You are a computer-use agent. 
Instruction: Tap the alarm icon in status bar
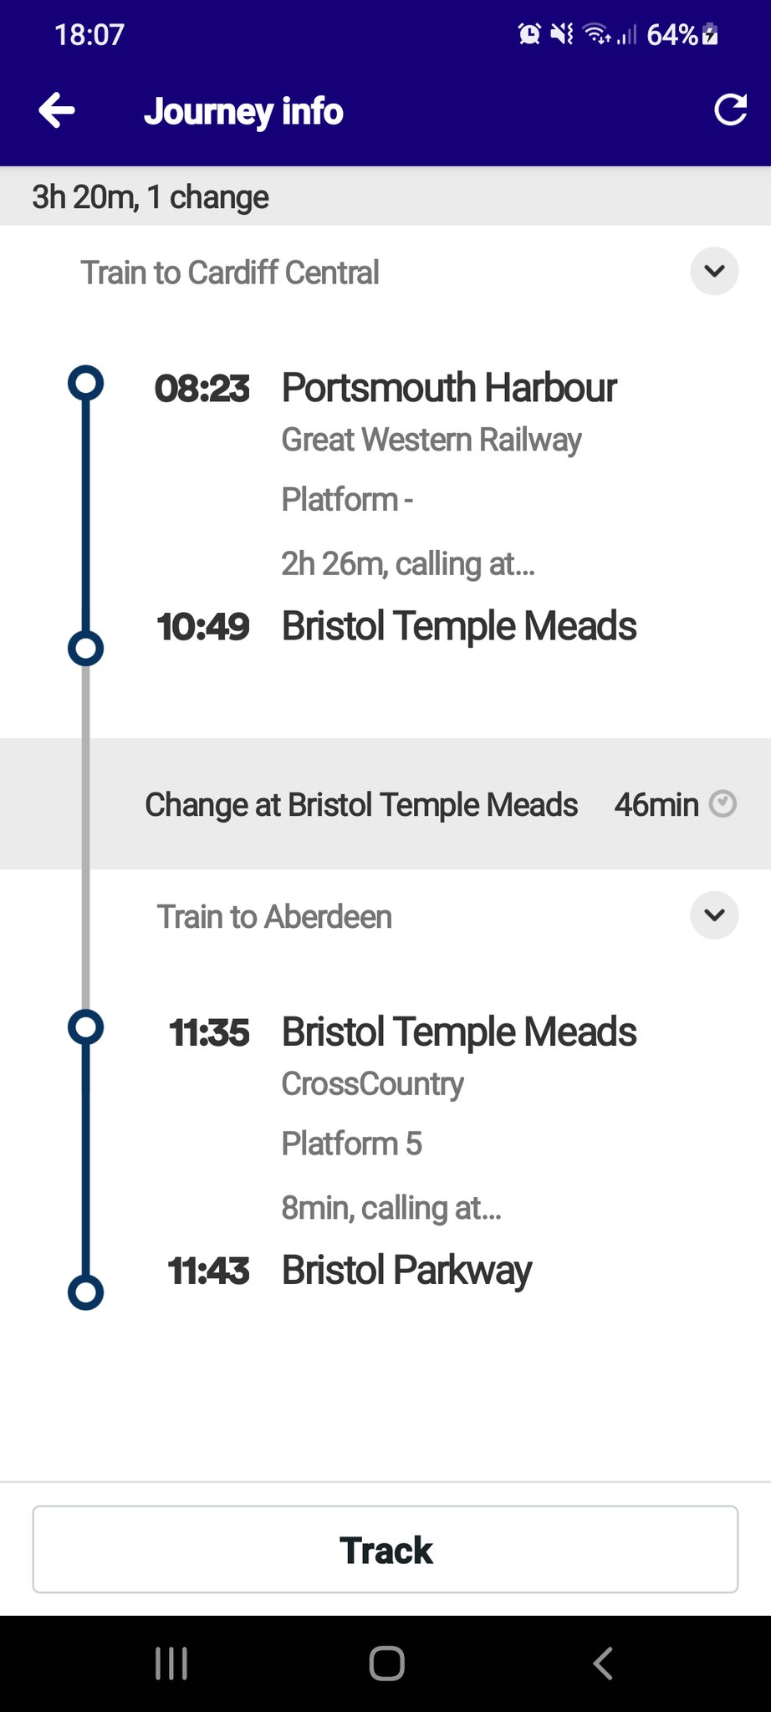click(x=529, y=34)
